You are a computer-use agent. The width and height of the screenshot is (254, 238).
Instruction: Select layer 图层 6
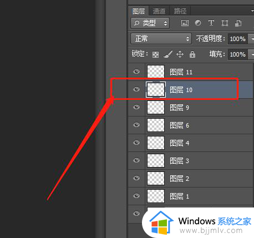[x=191, y=125]
